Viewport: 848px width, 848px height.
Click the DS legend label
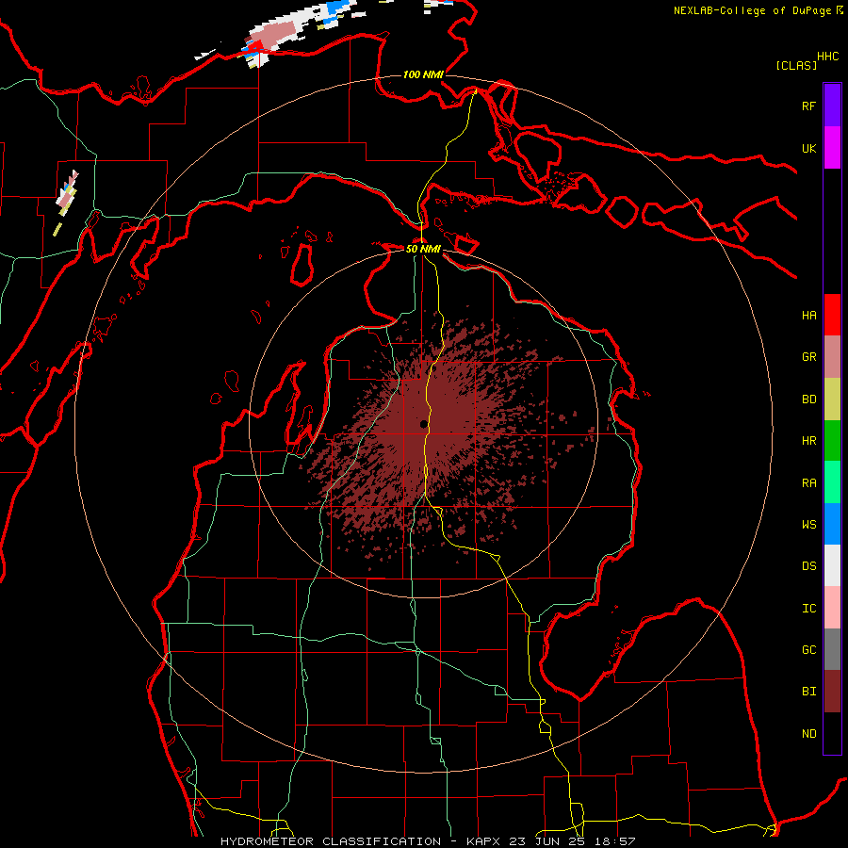pyautogui.click(x=808, y=566)
